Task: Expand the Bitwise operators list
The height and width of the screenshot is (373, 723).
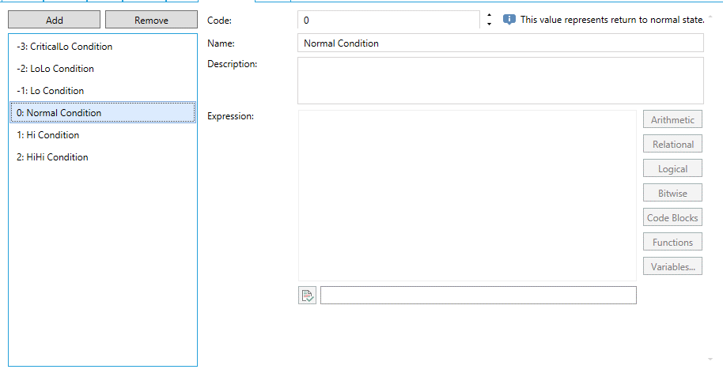Action: coord(672,194)
